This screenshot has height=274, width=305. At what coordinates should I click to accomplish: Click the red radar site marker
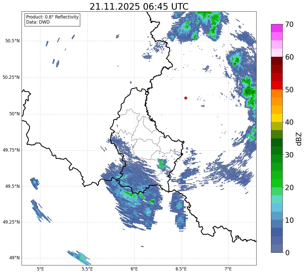point(186,98)
